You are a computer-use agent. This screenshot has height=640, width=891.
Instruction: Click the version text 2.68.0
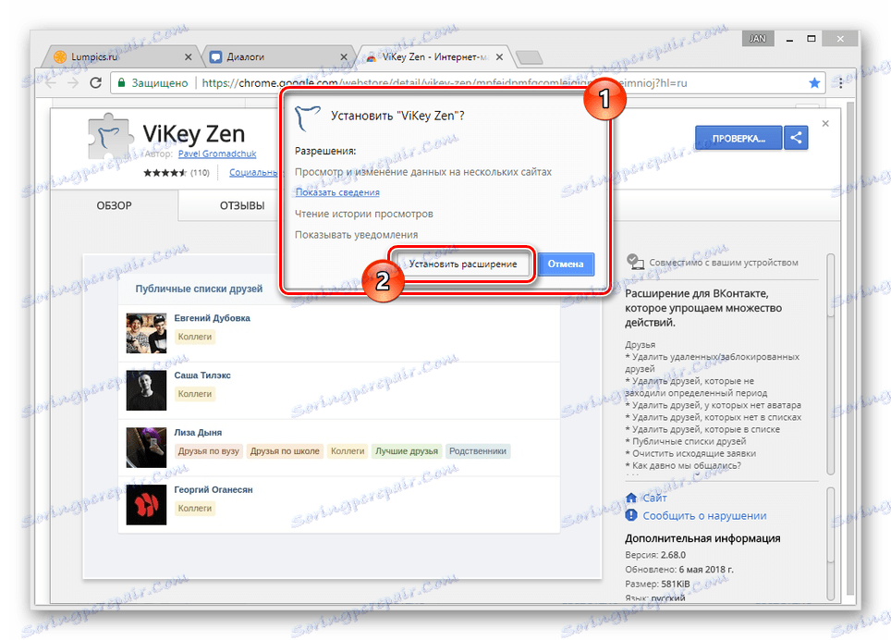point(673,555)
